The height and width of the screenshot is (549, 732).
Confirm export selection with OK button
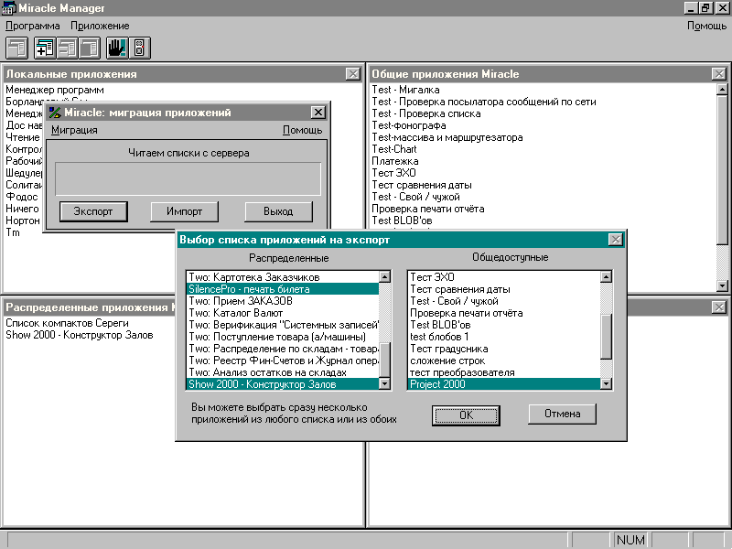pyautogui.click(x=466, y=414)
